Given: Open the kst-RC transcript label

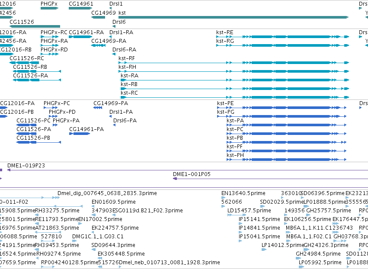Looking at the screenshot, I should tap(129, 93).
